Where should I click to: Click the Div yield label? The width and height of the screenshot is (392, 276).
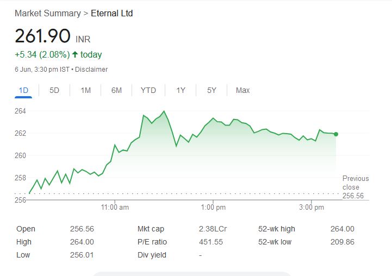(x=152, y=255)
